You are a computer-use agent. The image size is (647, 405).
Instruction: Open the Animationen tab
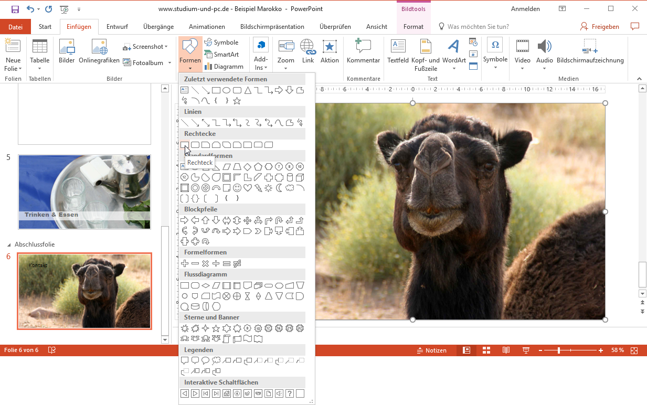207,27
